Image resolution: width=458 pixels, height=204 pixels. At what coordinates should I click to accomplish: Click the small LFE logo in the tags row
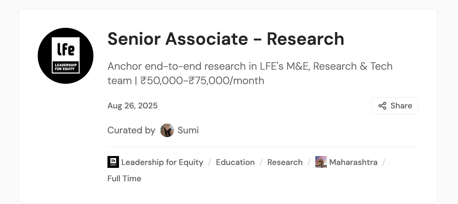point(113,162)
